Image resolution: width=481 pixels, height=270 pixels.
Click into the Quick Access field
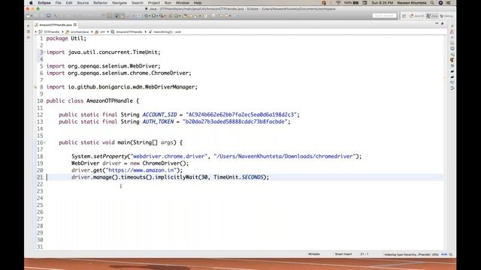[384, 16]
